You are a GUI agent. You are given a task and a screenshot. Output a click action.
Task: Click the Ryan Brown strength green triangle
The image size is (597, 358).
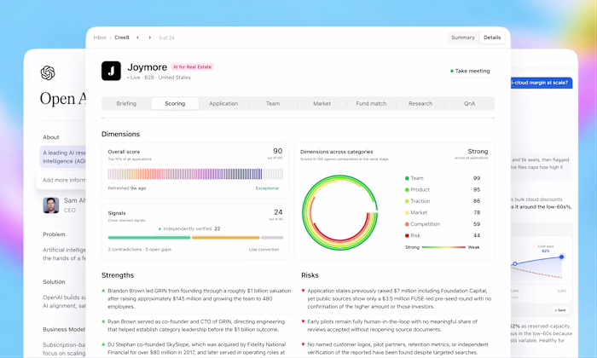pyautogui.click(x=103, y=321)
